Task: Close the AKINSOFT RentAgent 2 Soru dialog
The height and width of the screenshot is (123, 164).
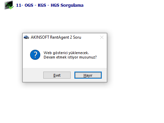Action: (102, 37)
